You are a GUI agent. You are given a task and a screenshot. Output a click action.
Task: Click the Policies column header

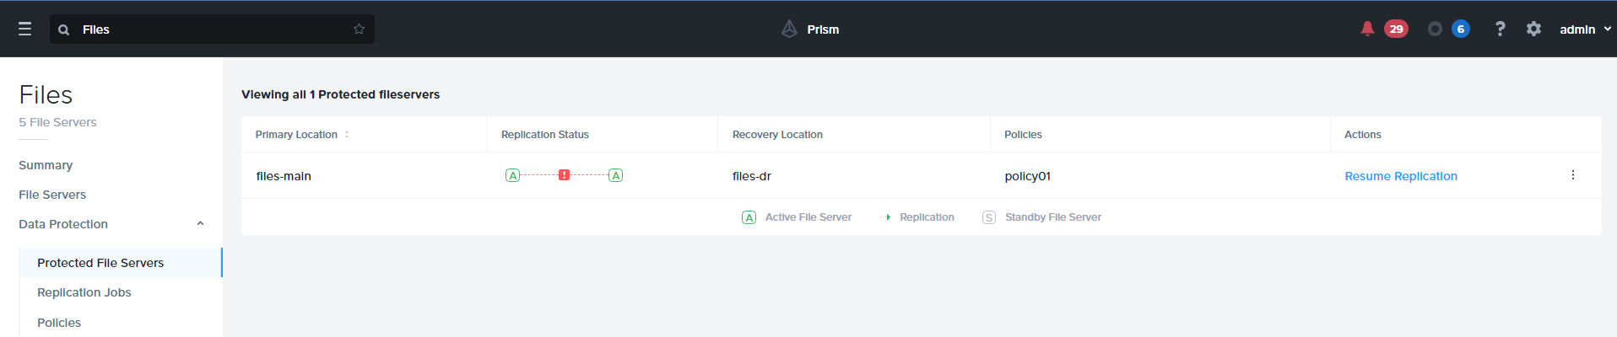tap(1023, 135)
